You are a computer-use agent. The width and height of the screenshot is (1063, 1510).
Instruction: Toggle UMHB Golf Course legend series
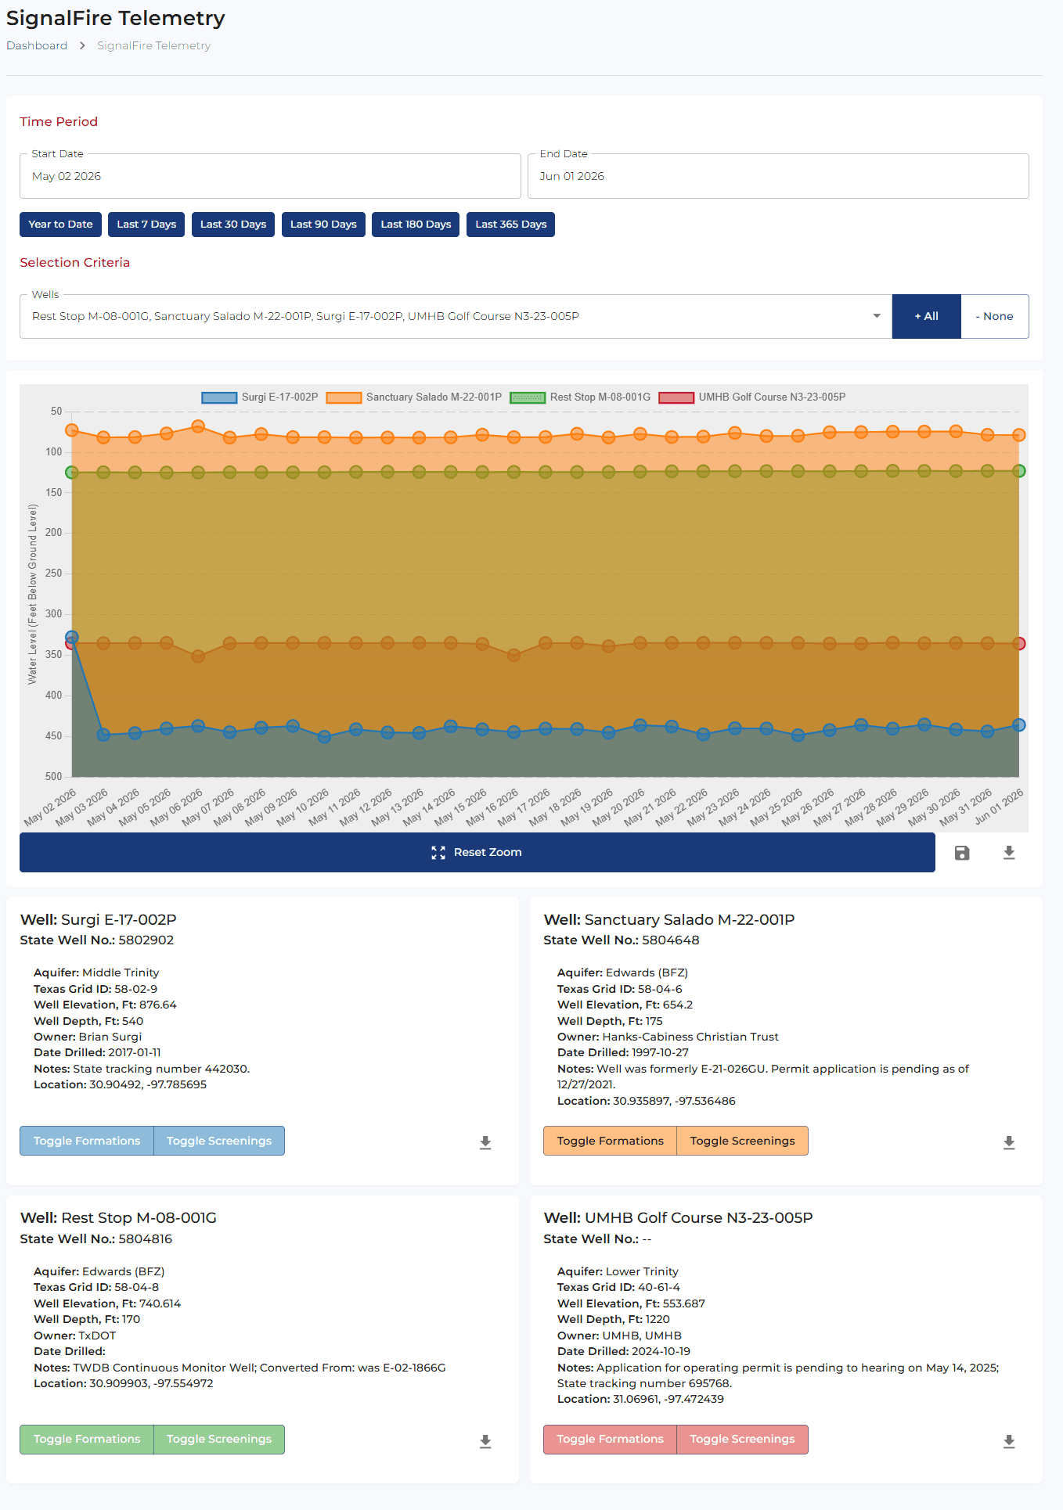click(x=752, y=397)
